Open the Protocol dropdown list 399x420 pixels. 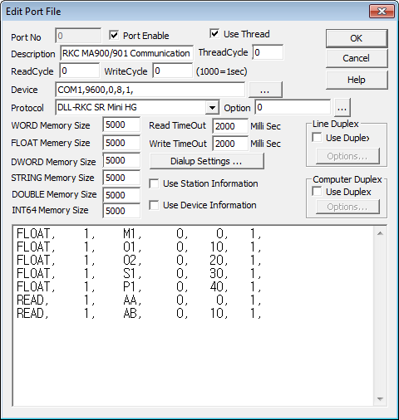212,107
